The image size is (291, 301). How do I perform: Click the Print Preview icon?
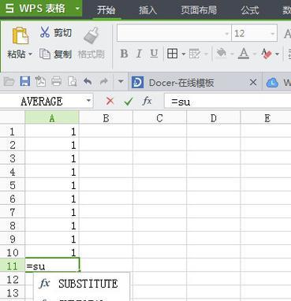click(72, 82)
